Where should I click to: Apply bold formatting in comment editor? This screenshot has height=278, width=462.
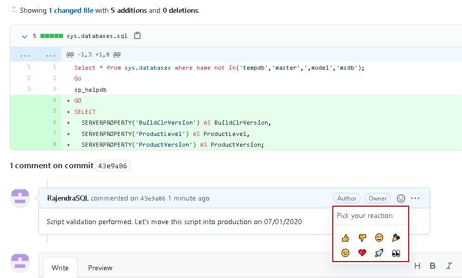pos(433,266)
